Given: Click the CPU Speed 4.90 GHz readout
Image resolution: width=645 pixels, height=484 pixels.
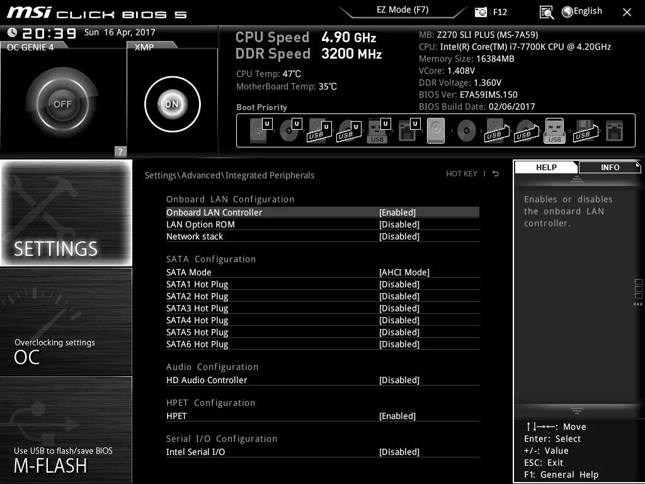Looking at the screenshot, I should coord(305,37).
